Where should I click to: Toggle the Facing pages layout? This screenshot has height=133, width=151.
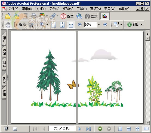(146, 129)
